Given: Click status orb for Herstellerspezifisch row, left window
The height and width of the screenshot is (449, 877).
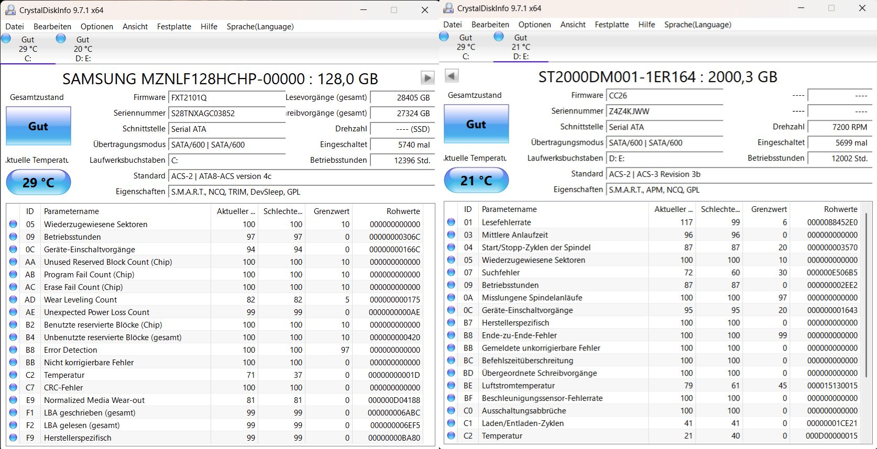Looking at the screenshot, I should point(13,437).
